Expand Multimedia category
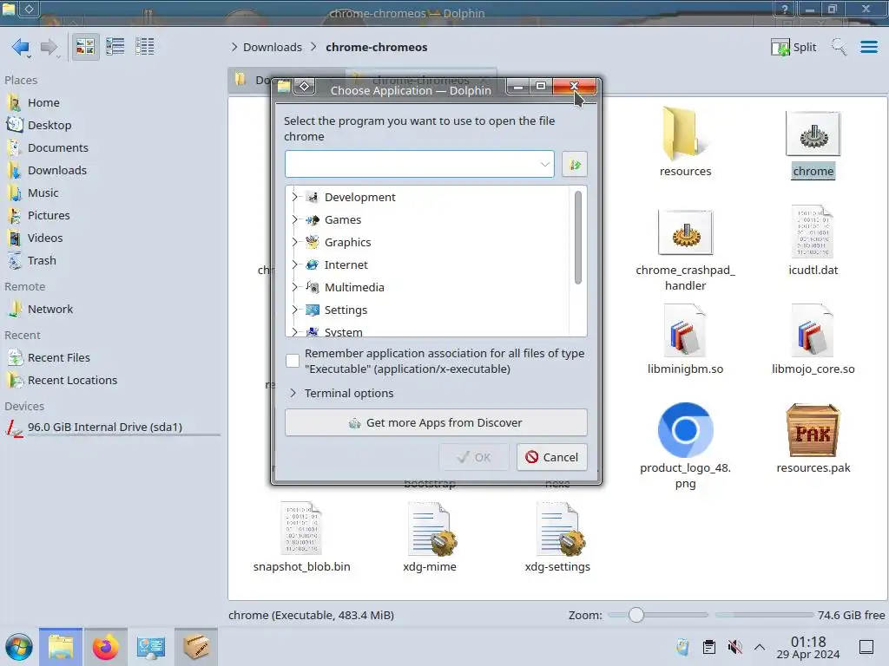The height and width of the screenshot is (666, 889). tap(294, 288)
